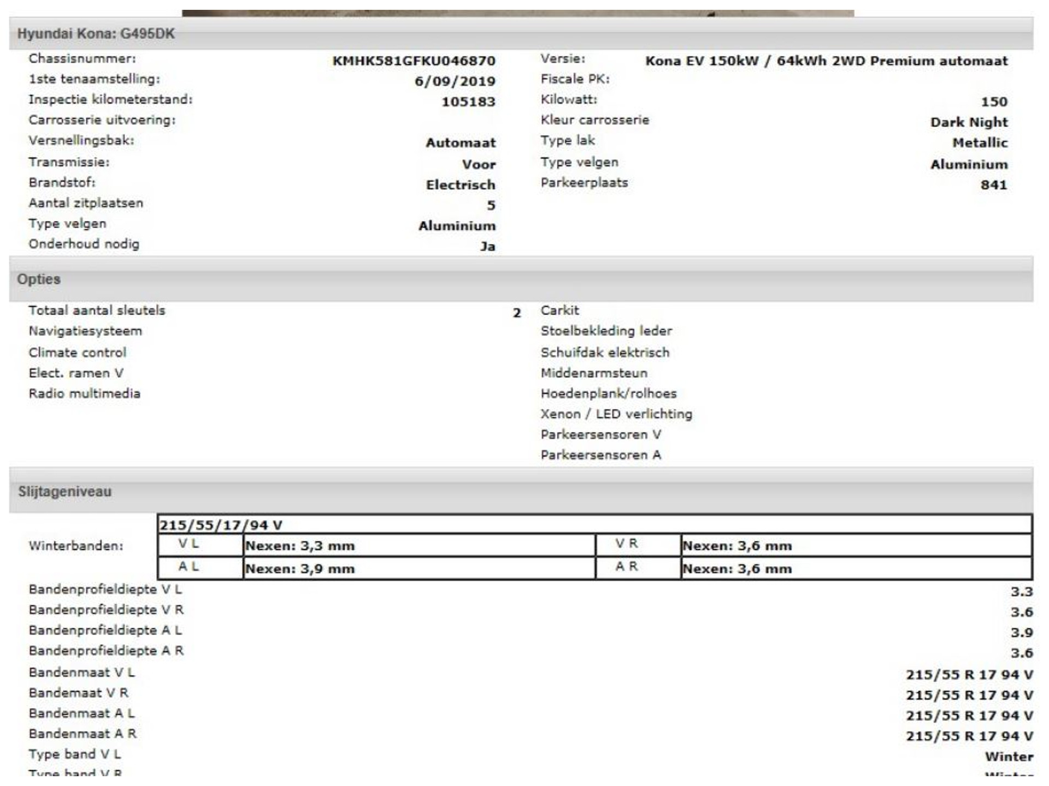Viewport: 1049px width, 786px height.
Task: Click the Type lak value Metallic
Action: point(980,143)
